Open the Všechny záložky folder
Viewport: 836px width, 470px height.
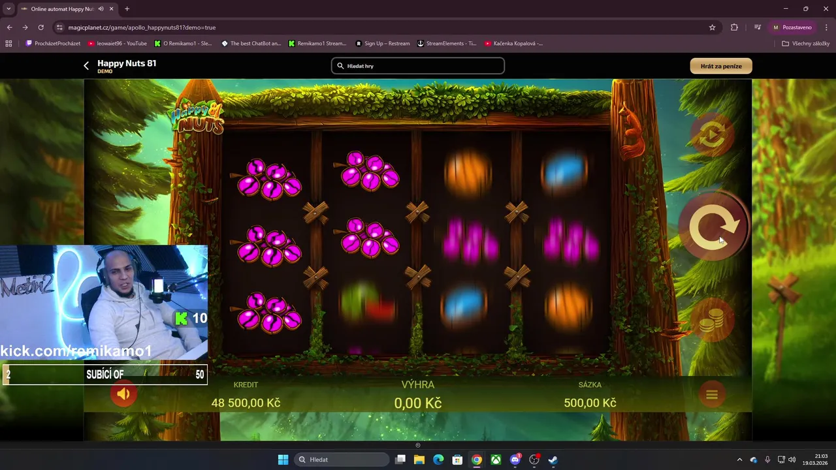coord(805,44)
